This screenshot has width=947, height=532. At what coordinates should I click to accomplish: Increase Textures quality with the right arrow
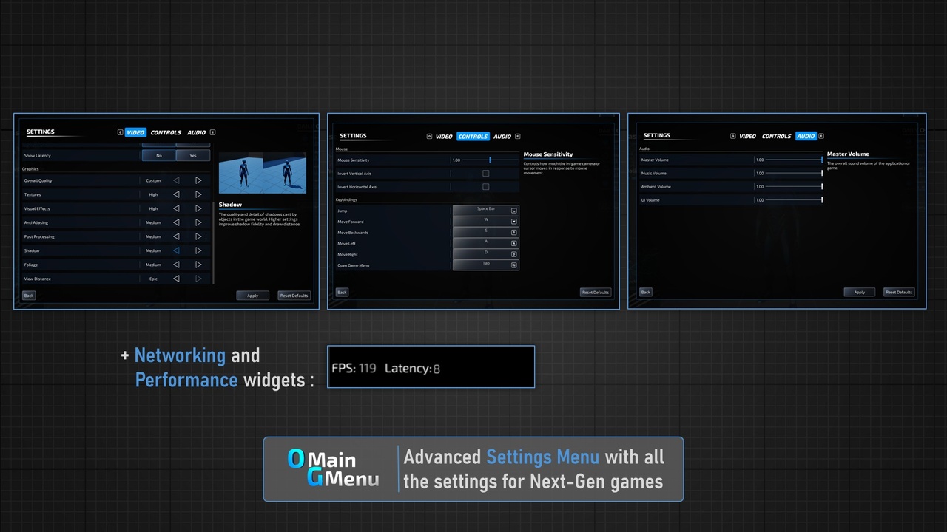(198, 194)
